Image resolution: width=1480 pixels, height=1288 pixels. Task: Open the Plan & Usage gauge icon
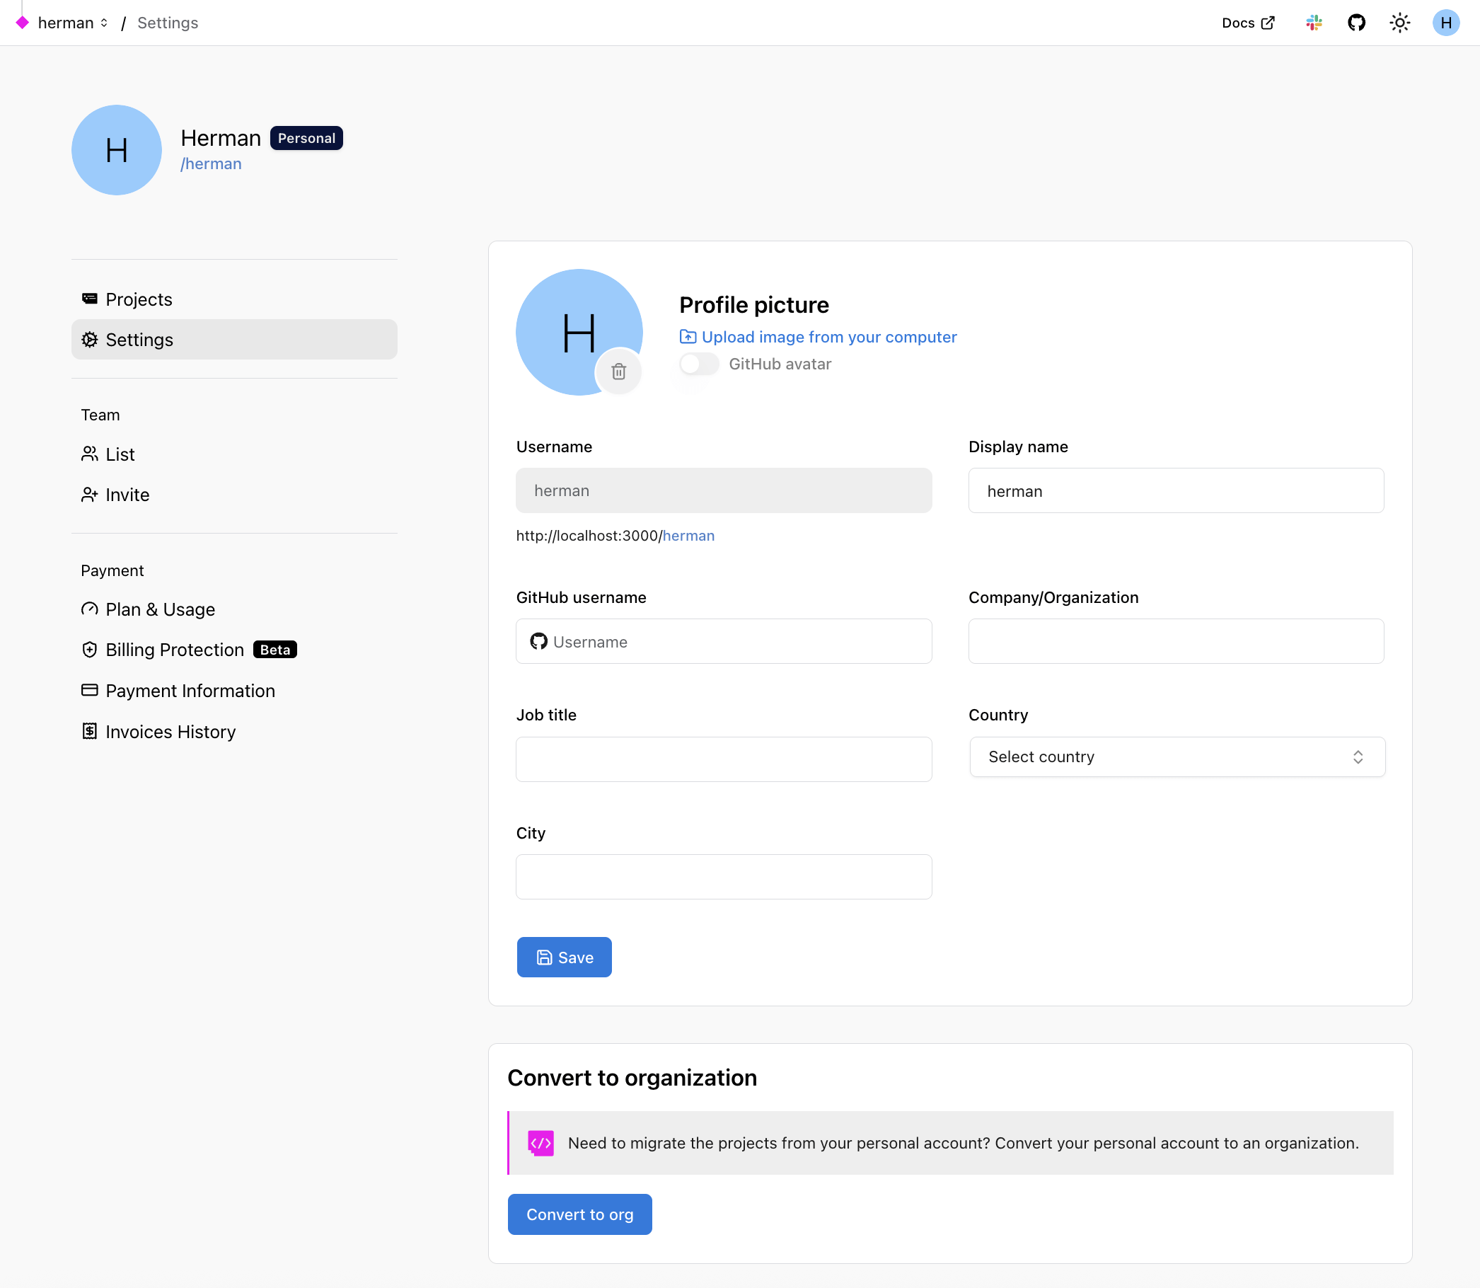coord(89,609)
